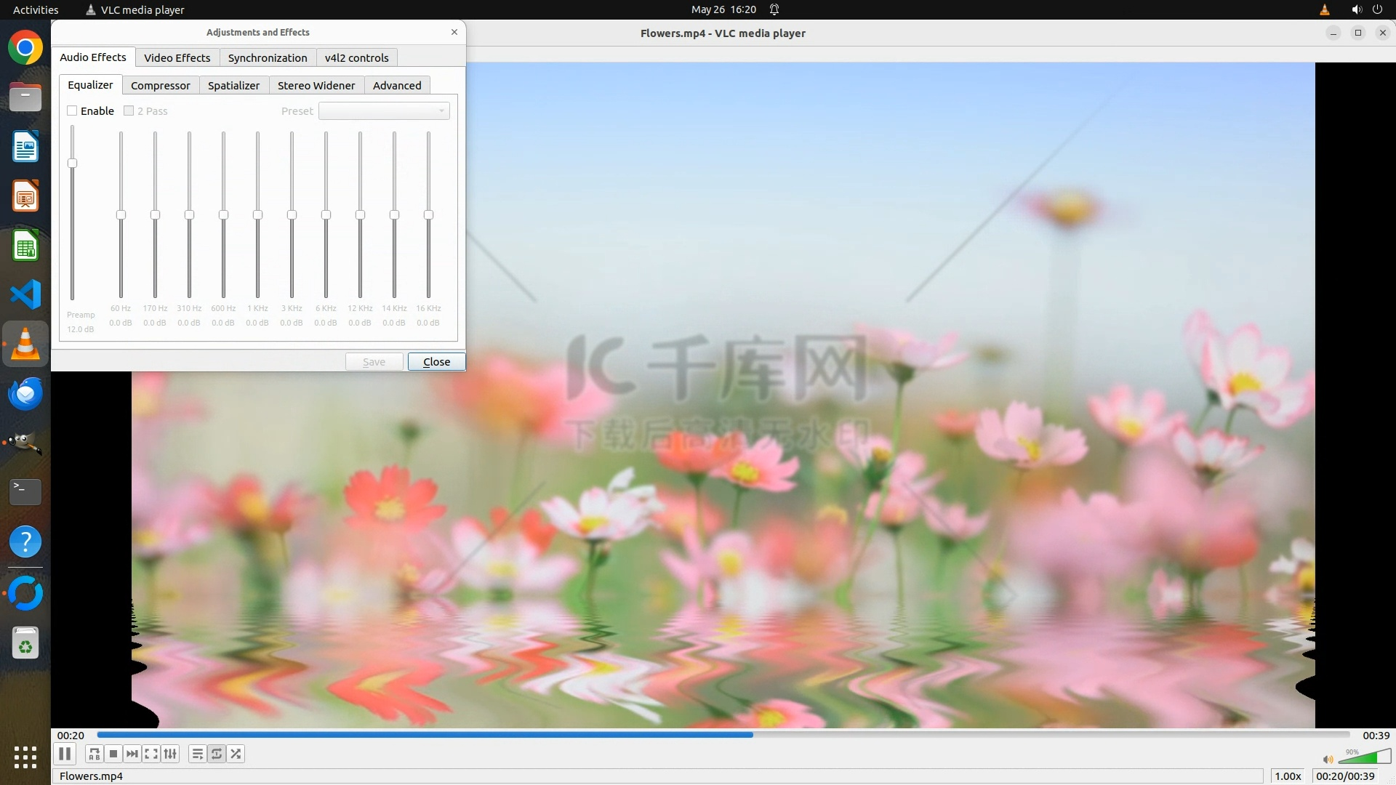Screen dimensions: 1396x785
Task: Click the 60 Hz band slider handle
Action: coord(121,214)
